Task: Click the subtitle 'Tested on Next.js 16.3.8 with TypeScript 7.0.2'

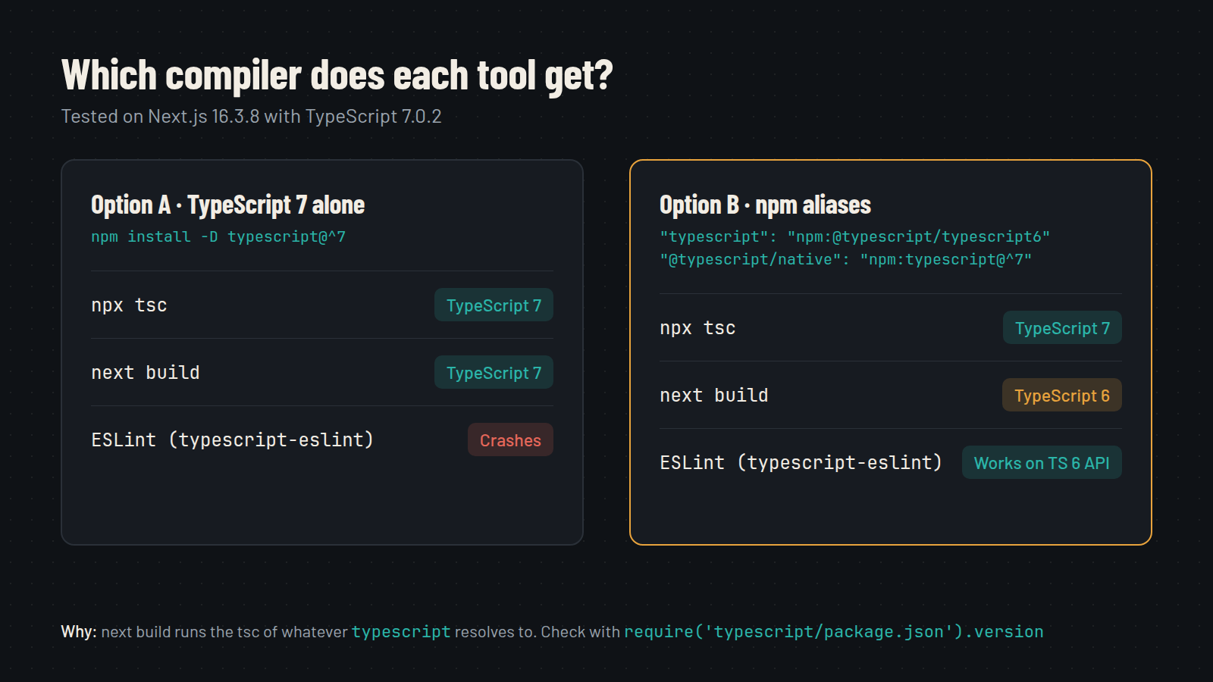Action: [251, 117]
